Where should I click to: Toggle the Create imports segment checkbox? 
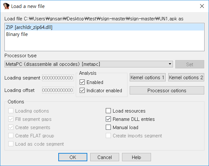point(108,135)
